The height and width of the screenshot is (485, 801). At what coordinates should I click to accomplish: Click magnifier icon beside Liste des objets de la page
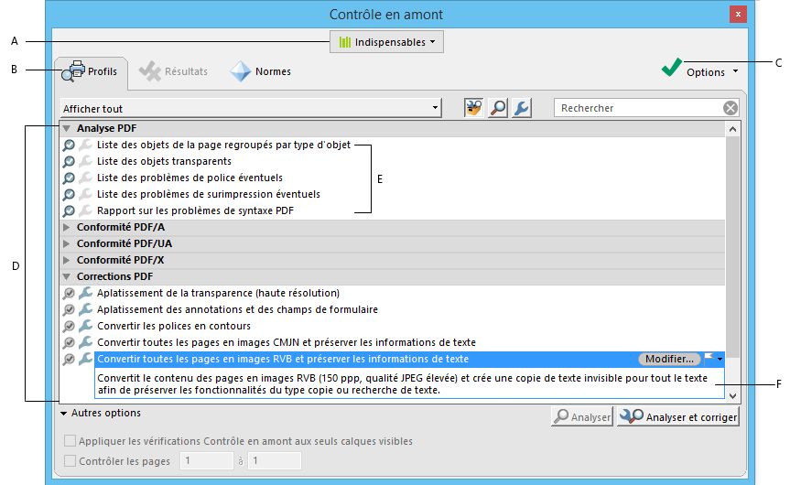(69, 145)
